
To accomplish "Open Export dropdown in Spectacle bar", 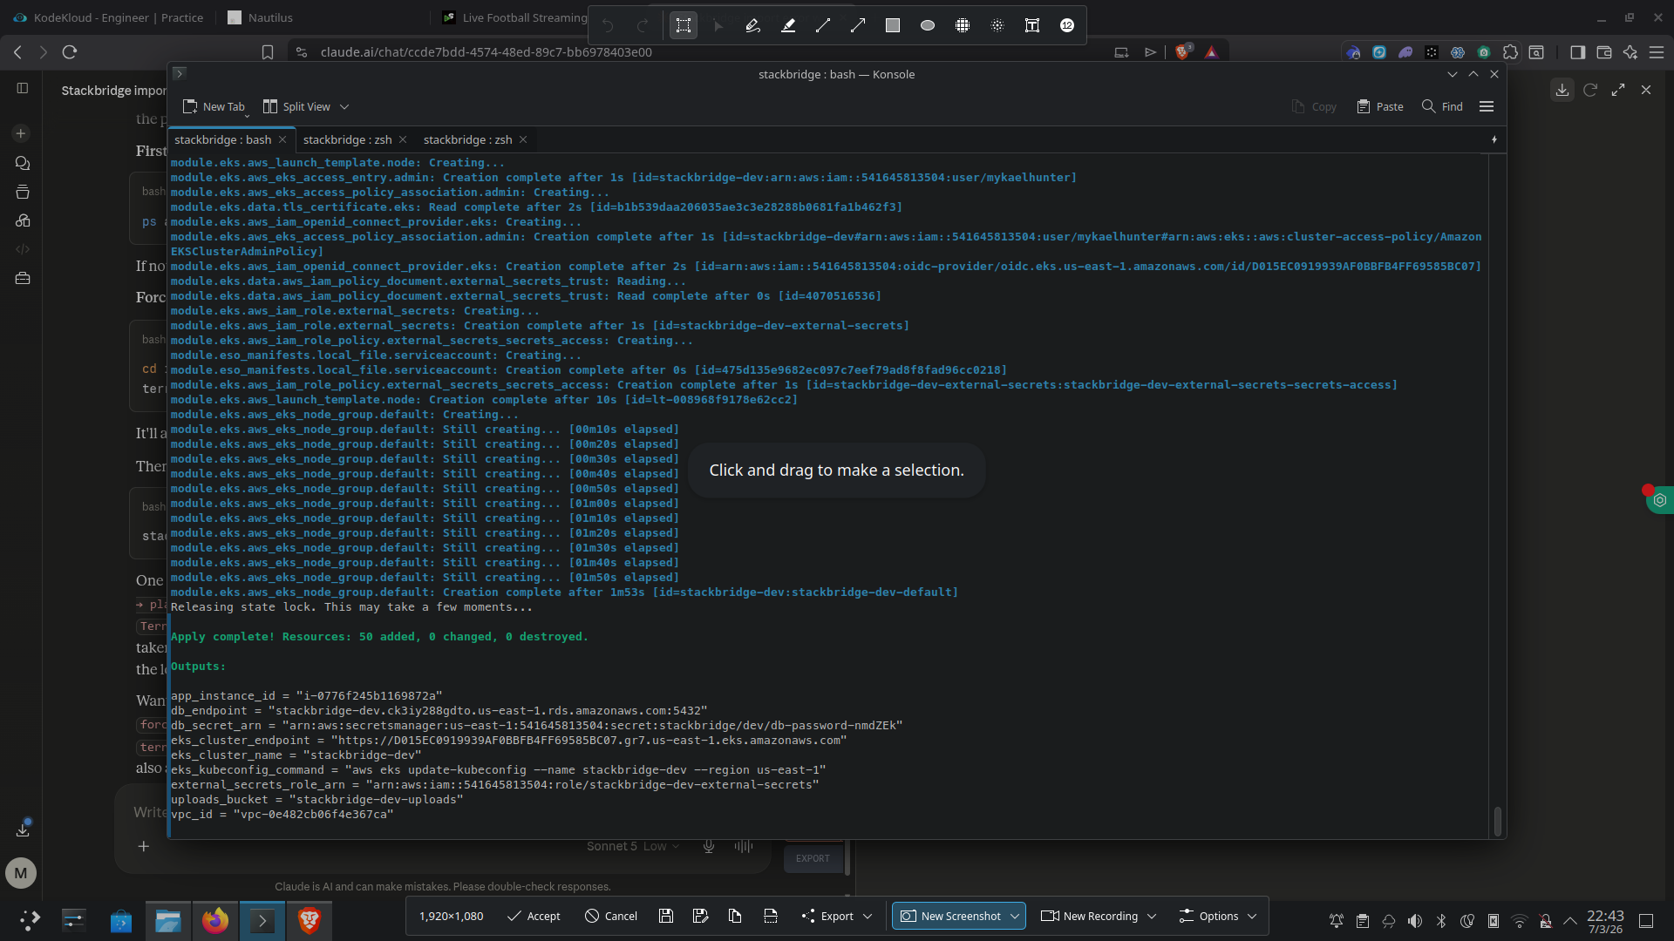I will (836, 916).
